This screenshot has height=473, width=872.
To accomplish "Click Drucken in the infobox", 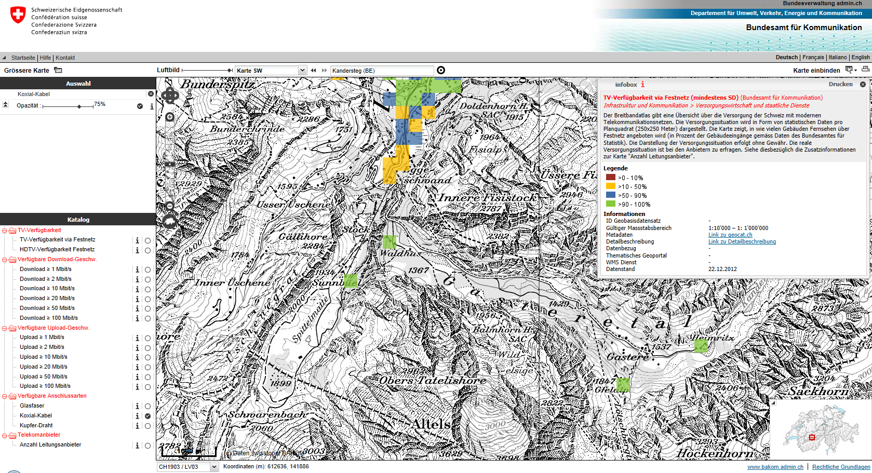I will (840, 84).
